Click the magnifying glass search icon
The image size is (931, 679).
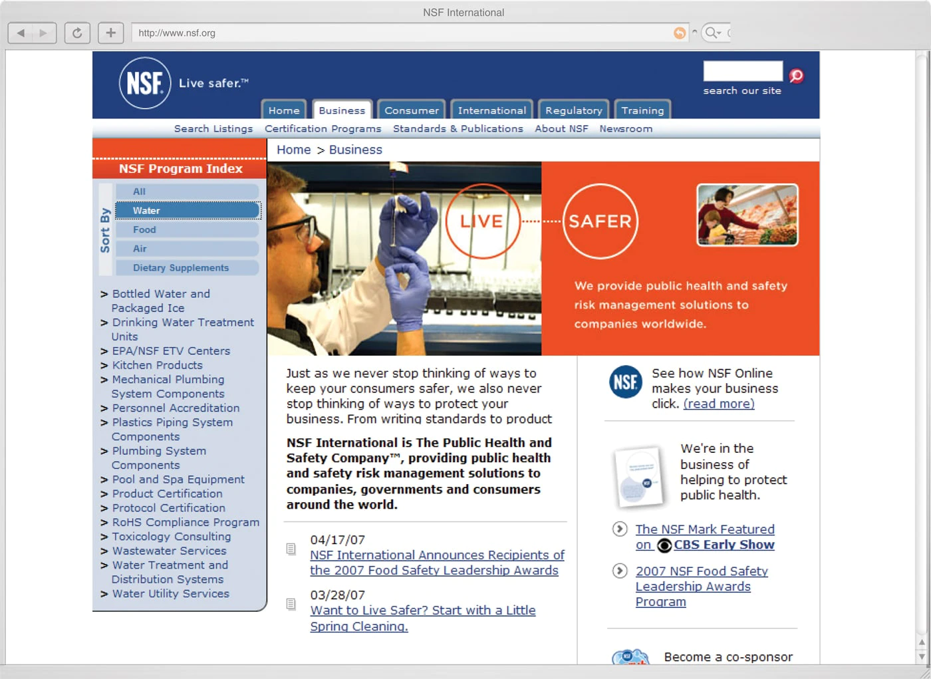796,75
